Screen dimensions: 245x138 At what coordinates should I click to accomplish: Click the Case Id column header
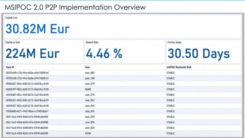(x=10, y=67)
